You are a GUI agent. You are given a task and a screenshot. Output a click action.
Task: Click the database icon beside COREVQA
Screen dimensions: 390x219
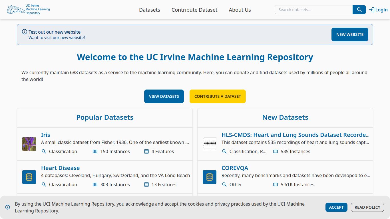[x=209, y=177]
